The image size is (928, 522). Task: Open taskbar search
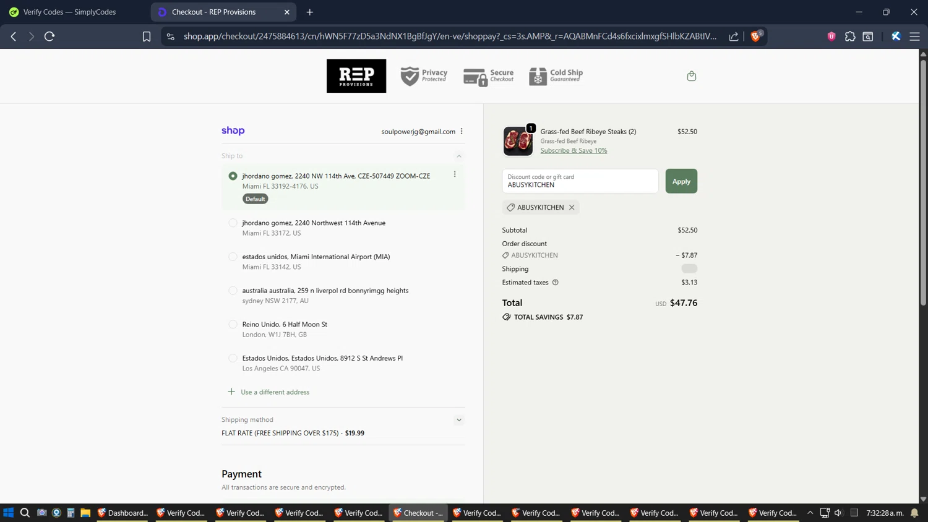tap(25, 513)
